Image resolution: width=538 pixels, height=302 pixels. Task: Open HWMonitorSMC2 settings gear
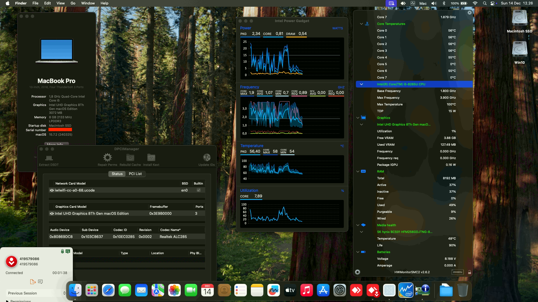(358, 272)
